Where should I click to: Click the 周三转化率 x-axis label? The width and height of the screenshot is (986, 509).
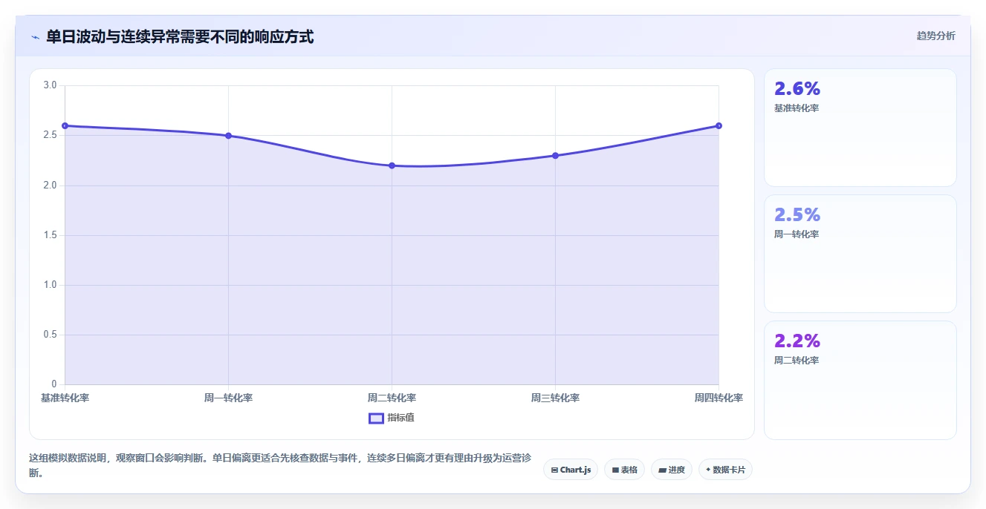click(x=555, y=398)
